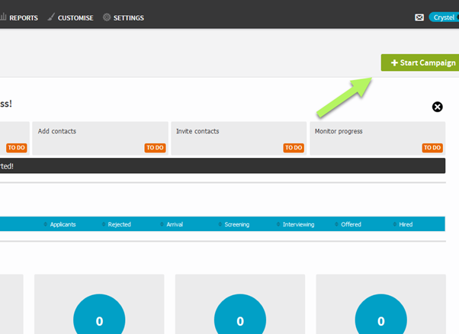The width and height of the screenshot is (459, 334).
Task: Show the Hired stage
Action: (x=406, y=225)
